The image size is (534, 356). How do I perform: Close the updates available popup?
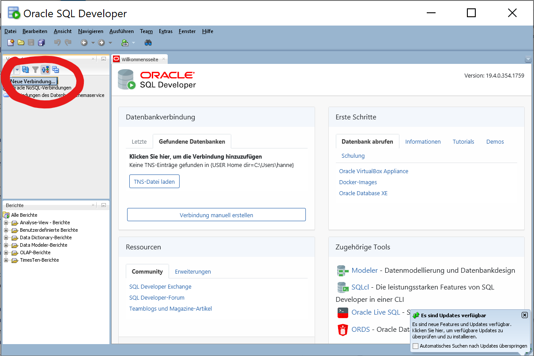524,315
